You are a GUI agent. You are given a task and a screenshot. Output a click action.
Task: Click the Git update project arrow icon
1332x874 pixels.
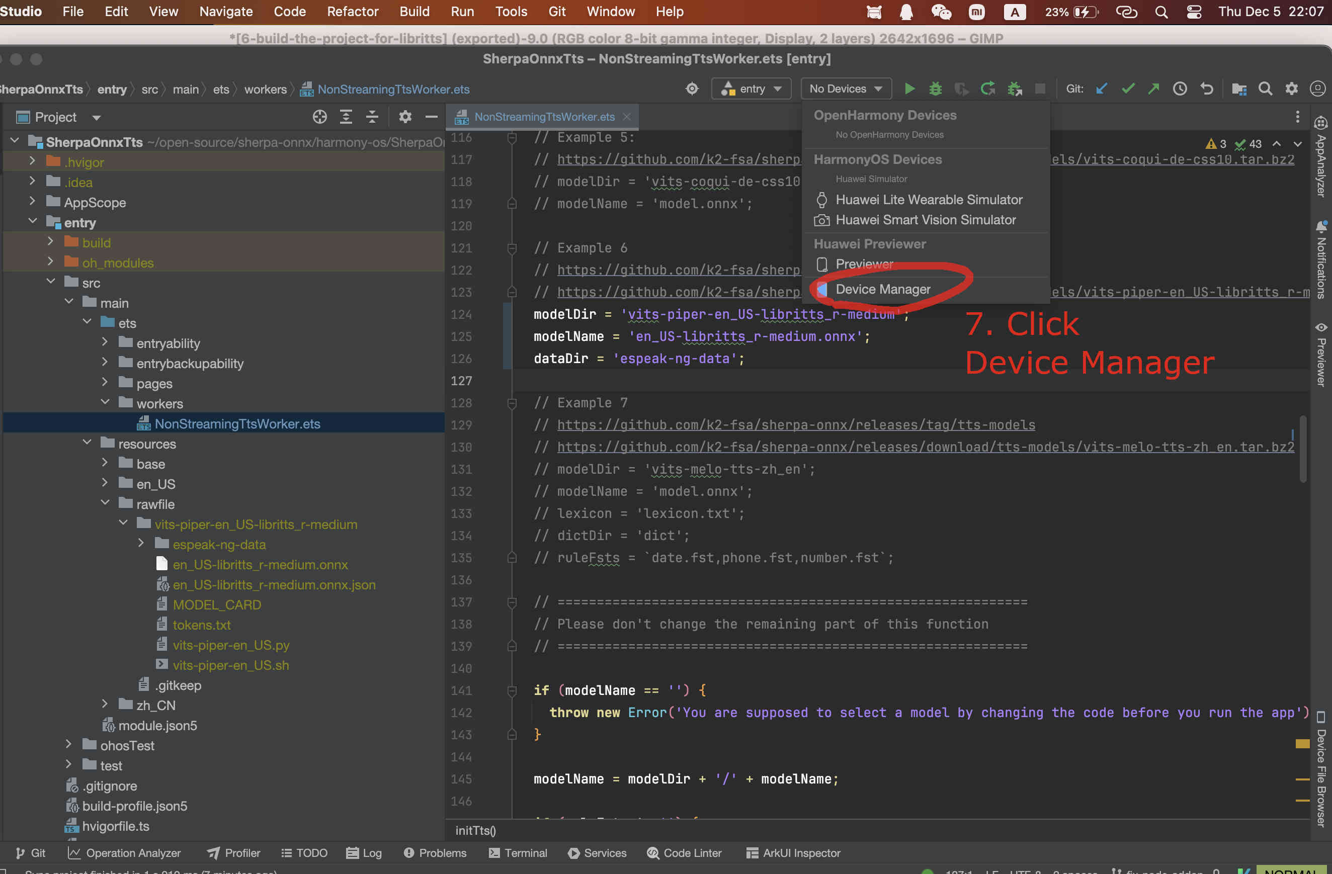coord(1102,89)
